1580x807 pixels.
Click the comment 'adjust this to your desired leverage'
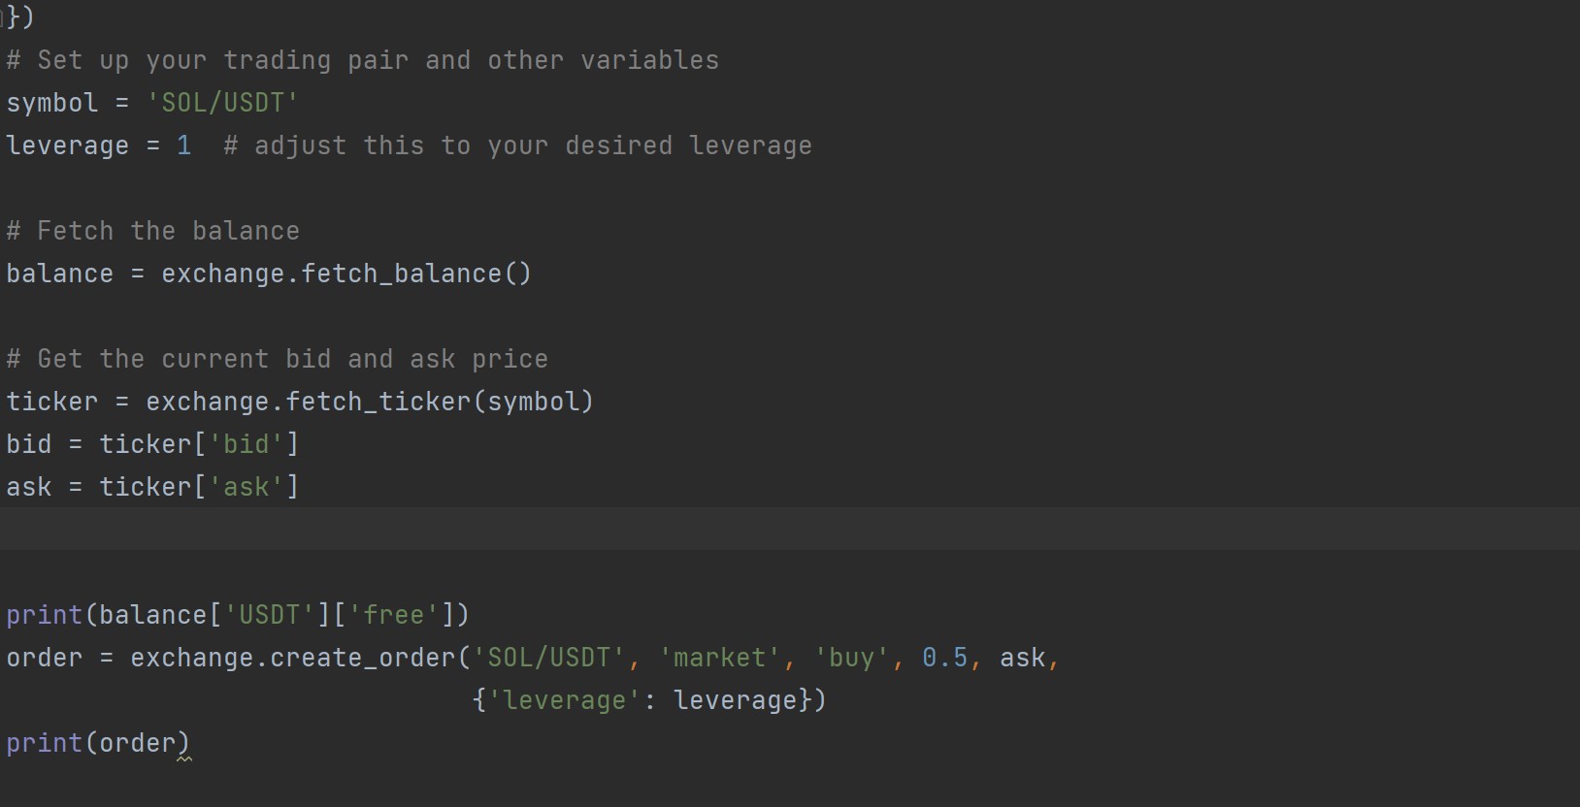[518, 145]
